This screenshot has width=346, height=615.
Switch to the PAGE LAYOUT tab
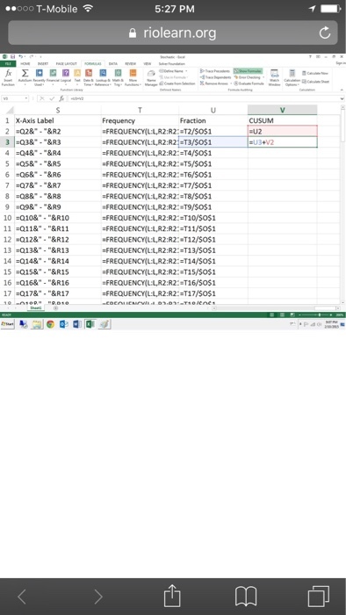click(x=66, y=63)
